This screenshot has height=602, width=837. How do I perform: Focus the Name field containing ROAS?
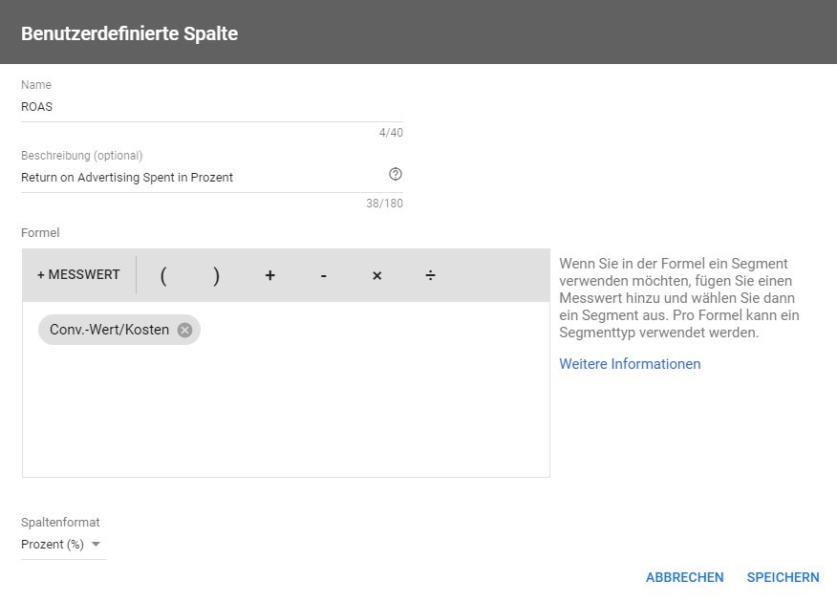tap(212, 107)
